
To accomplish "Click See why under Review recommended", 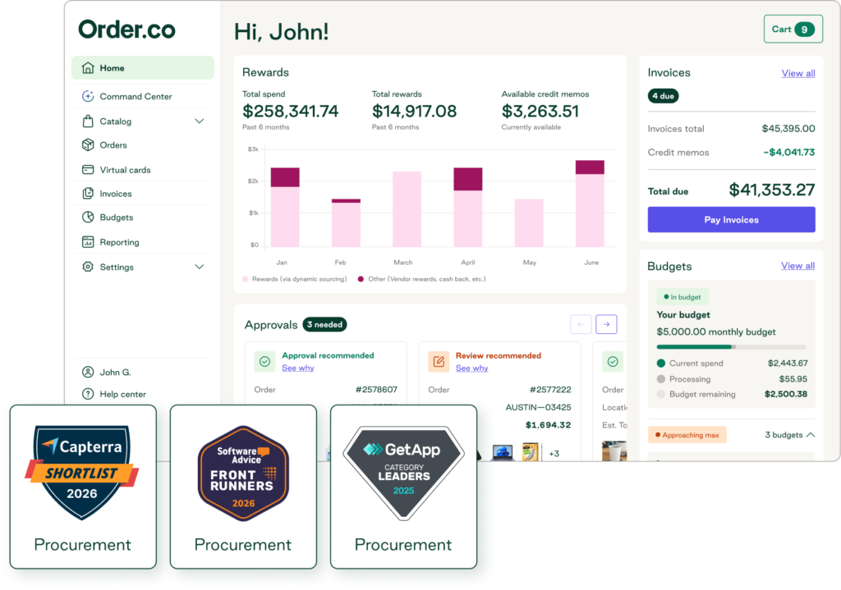I will pyautogui.click(x=471, y=368).
